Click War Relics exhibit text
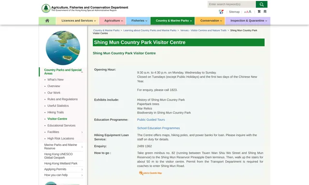The width and height of the screenshot is (309, 185). (x=145, y=108)
